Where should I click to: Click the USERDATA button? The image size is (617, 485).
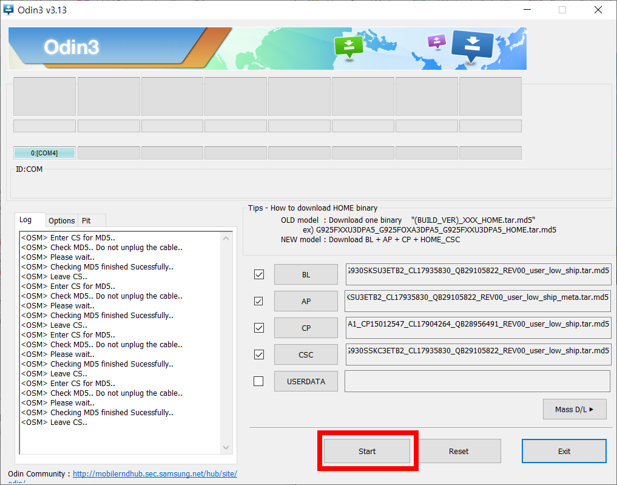pyautogui.click(x=306, y=381)
